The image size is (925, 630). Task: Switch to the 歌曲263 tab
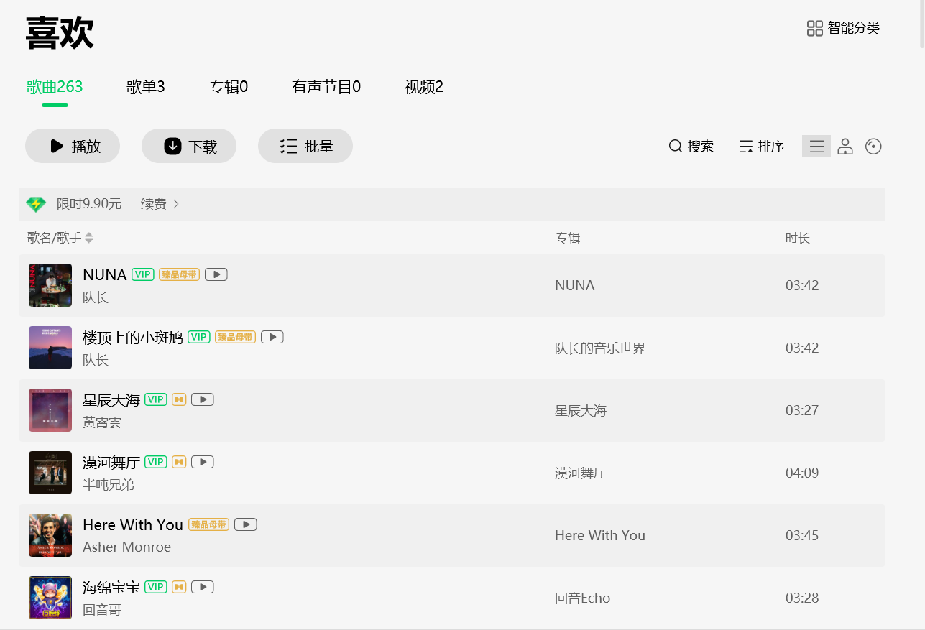[55, 87]
